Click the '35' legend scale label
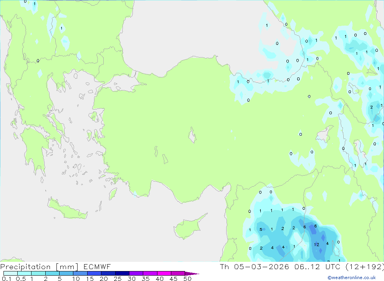 point(146,279)
